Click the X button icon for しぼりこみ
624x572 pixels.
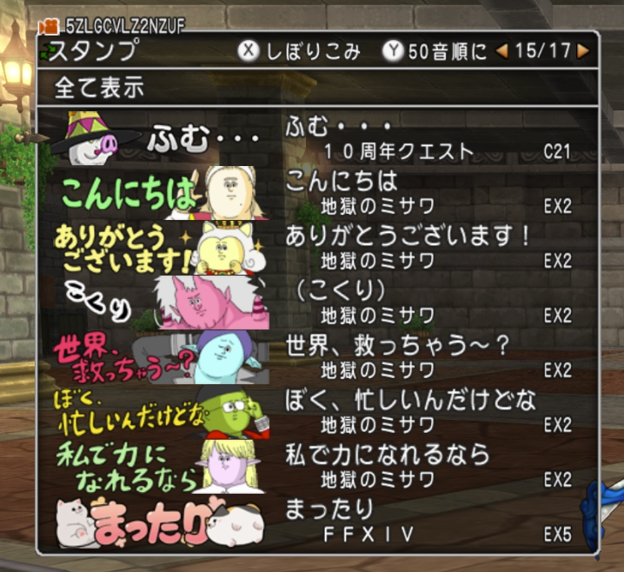pos(249,51)
